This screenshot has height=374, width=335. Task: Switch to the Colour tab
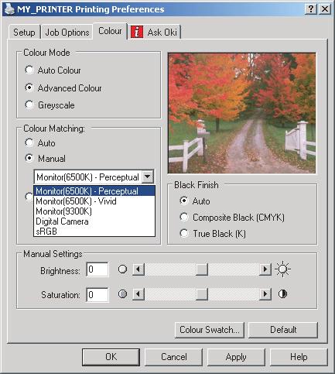point(110,31)
